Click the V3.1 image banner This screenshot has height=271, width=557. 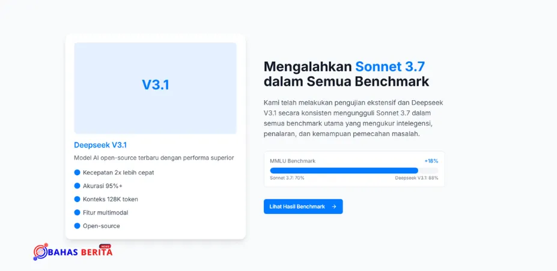coord(155,88)
